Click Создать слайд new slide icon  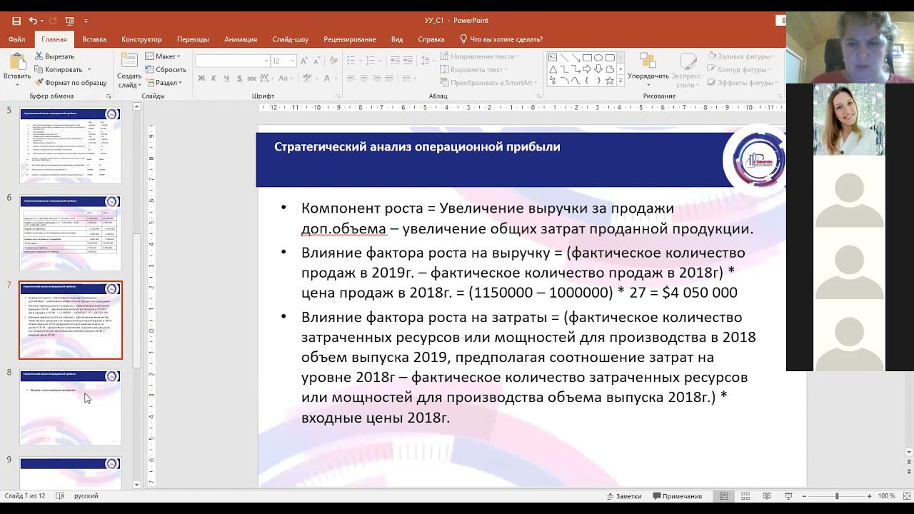[x=129, y=61]
